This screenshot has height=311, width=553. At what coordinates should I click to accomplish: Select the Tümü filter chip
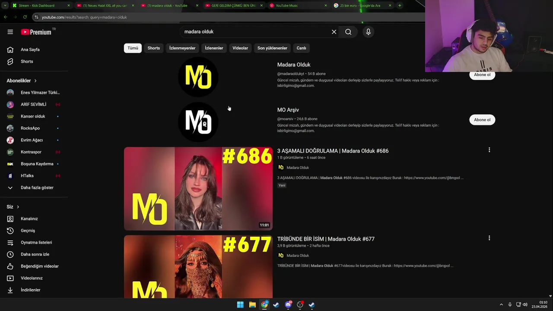click(x=133, y=48)
